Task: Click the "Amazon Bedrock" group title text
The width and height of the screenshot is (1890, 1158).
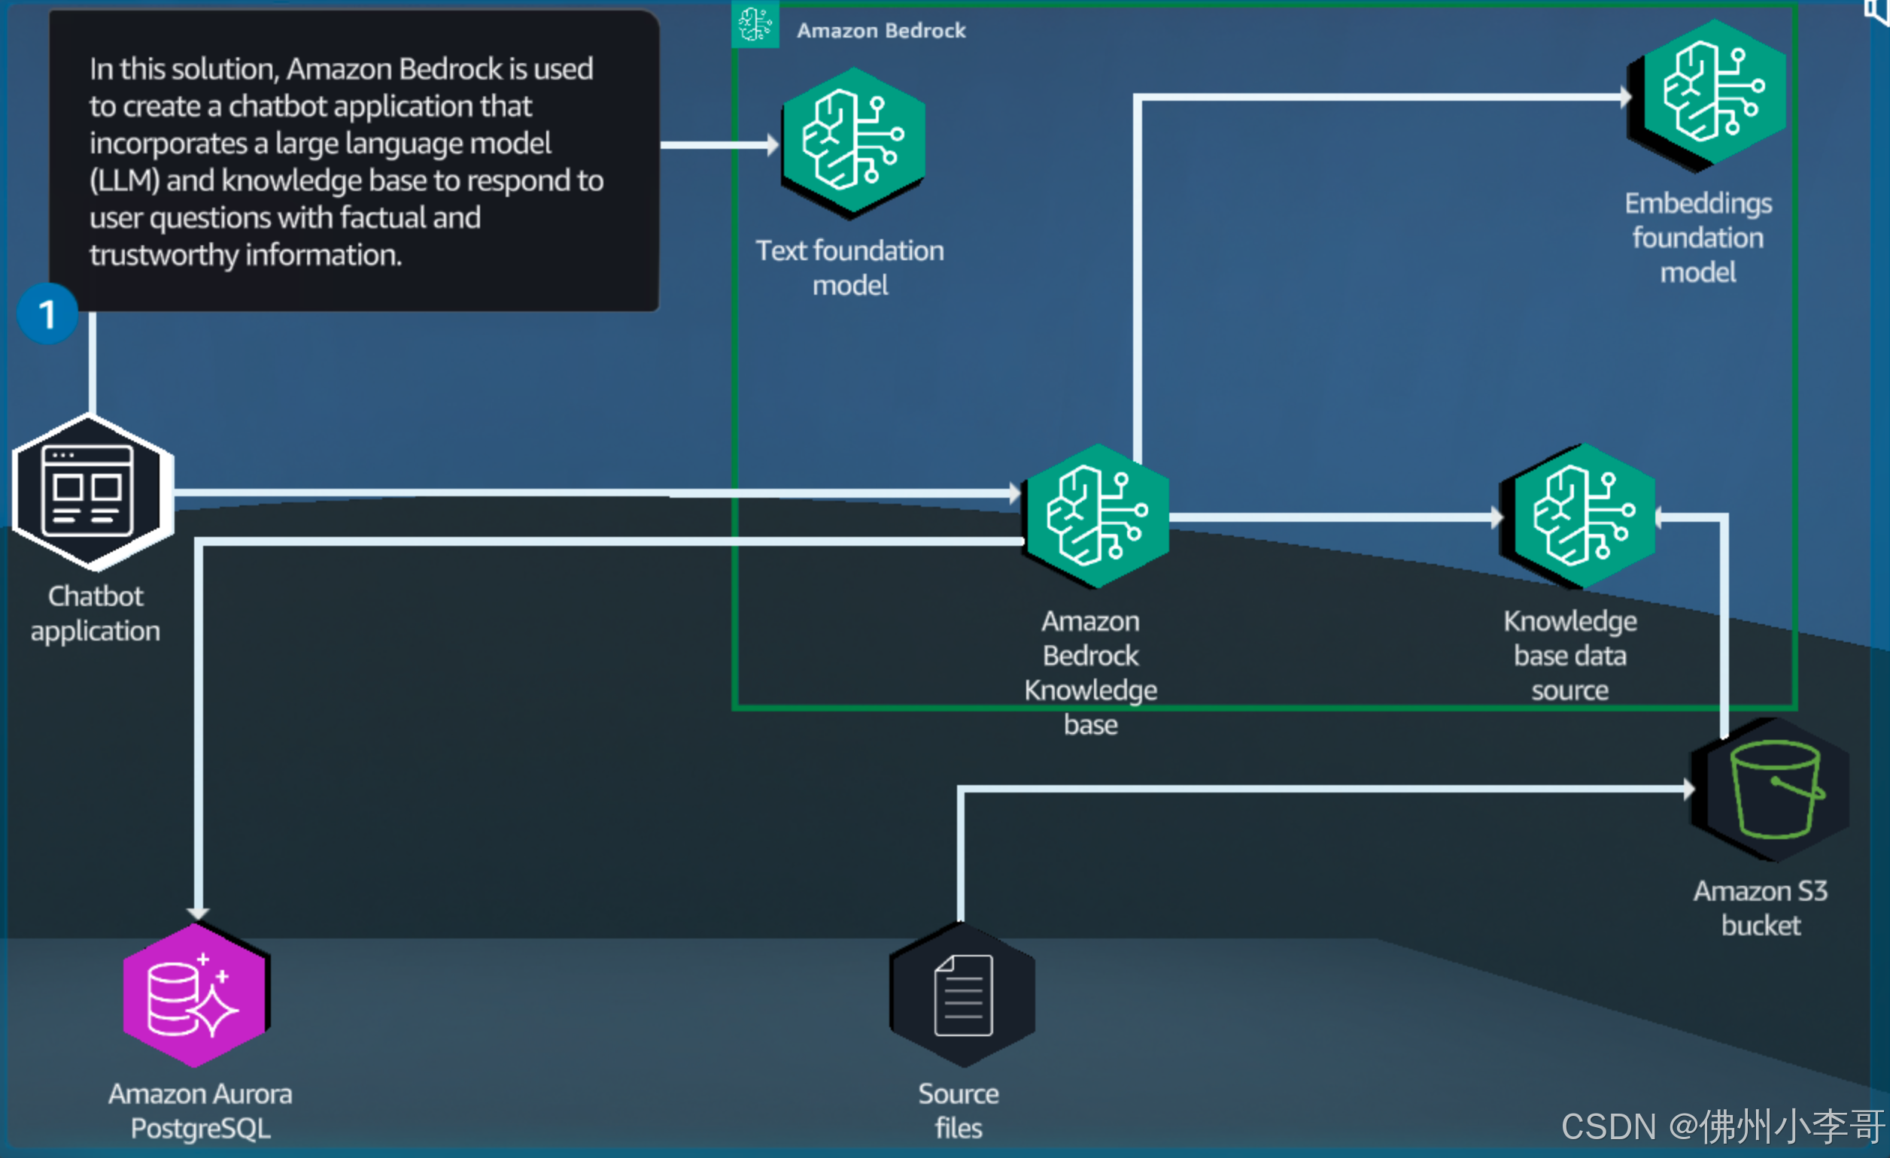Action: (x=881, y=31)
